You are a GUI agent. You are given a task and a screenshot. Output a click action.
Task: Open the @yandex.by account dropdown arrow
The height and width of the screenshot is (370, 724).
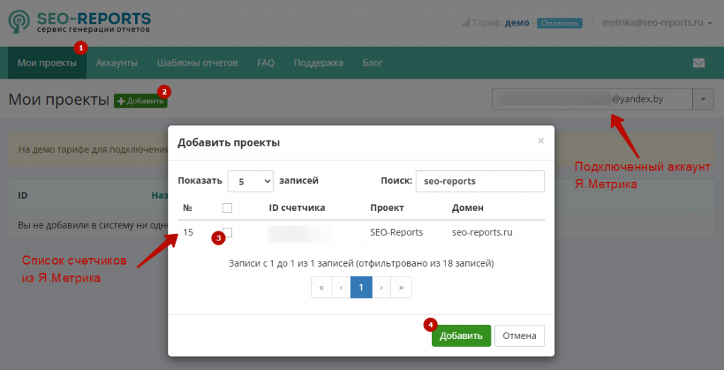(x=703, y=99)
